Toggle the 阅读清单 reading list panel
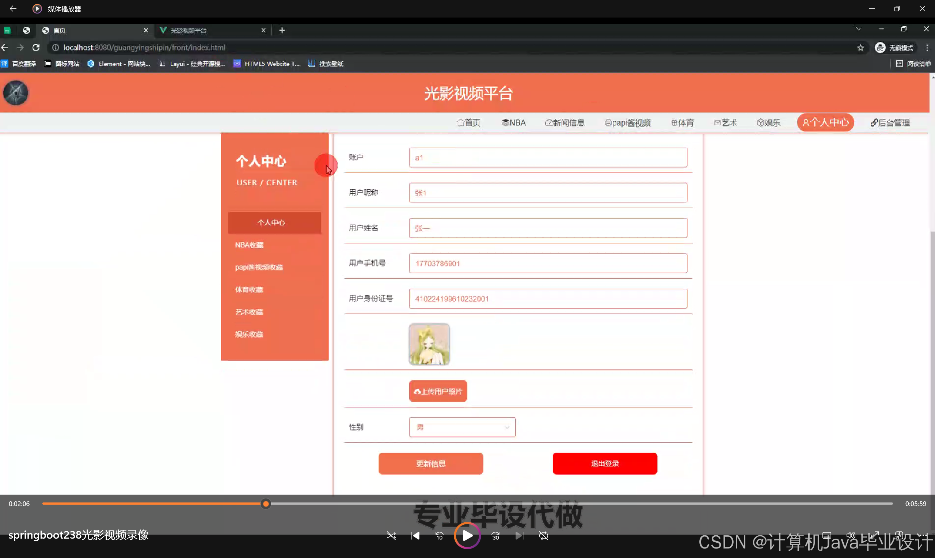The width and height of the screenshot is (935, 558). coord(913,64)
